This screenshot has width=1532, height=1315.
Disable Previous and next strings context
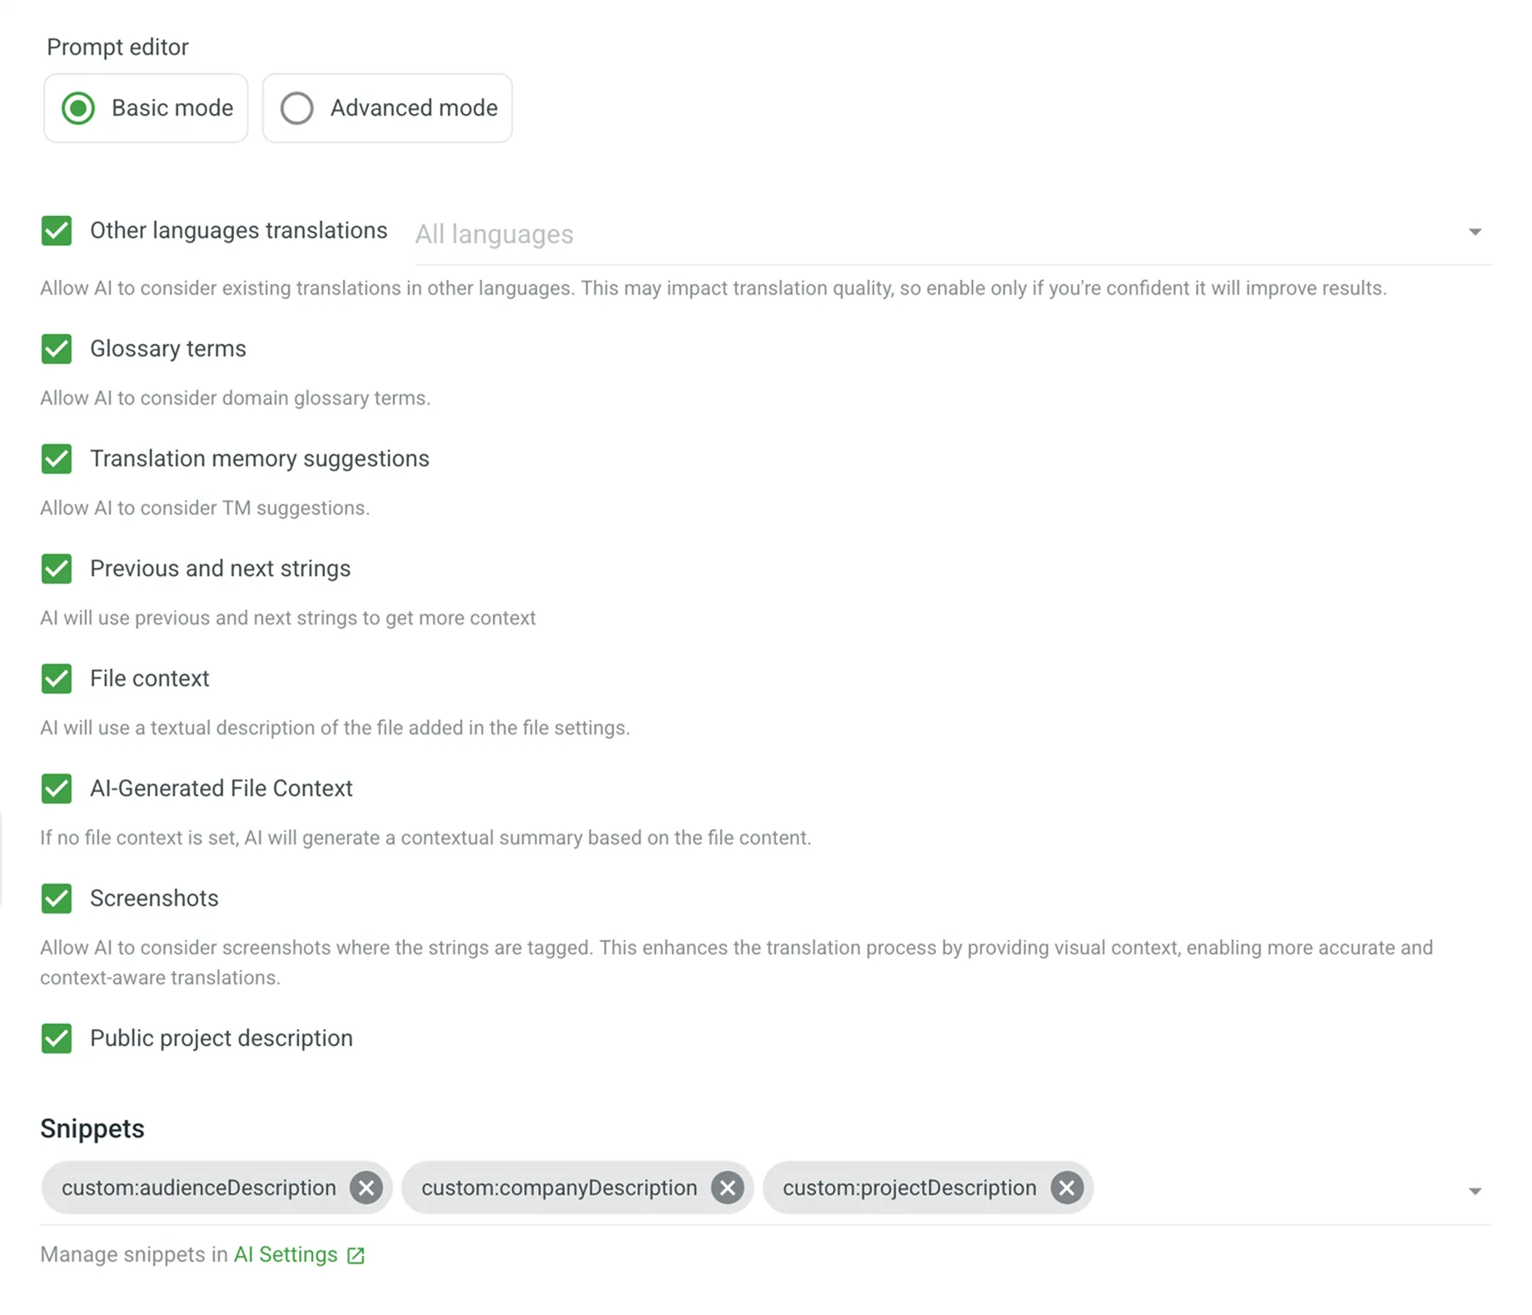(57, 569)
